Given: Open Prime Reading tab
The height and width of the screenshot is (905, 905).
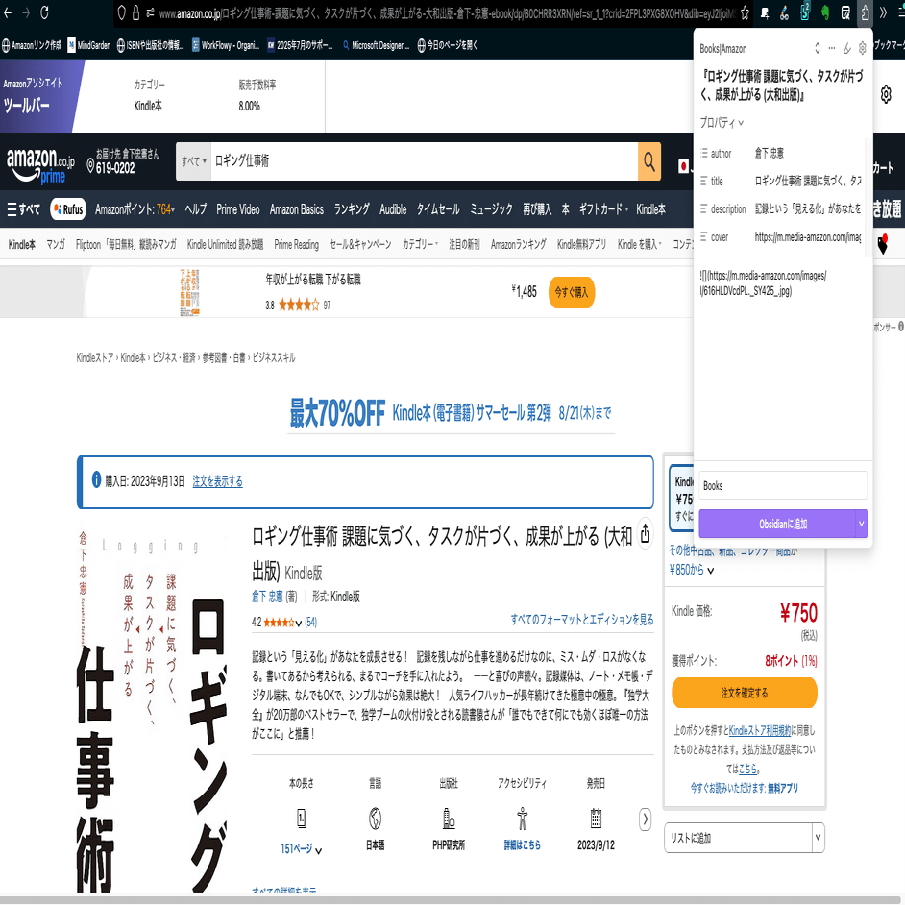Looking at the screenshot, I should coord(296,245).
